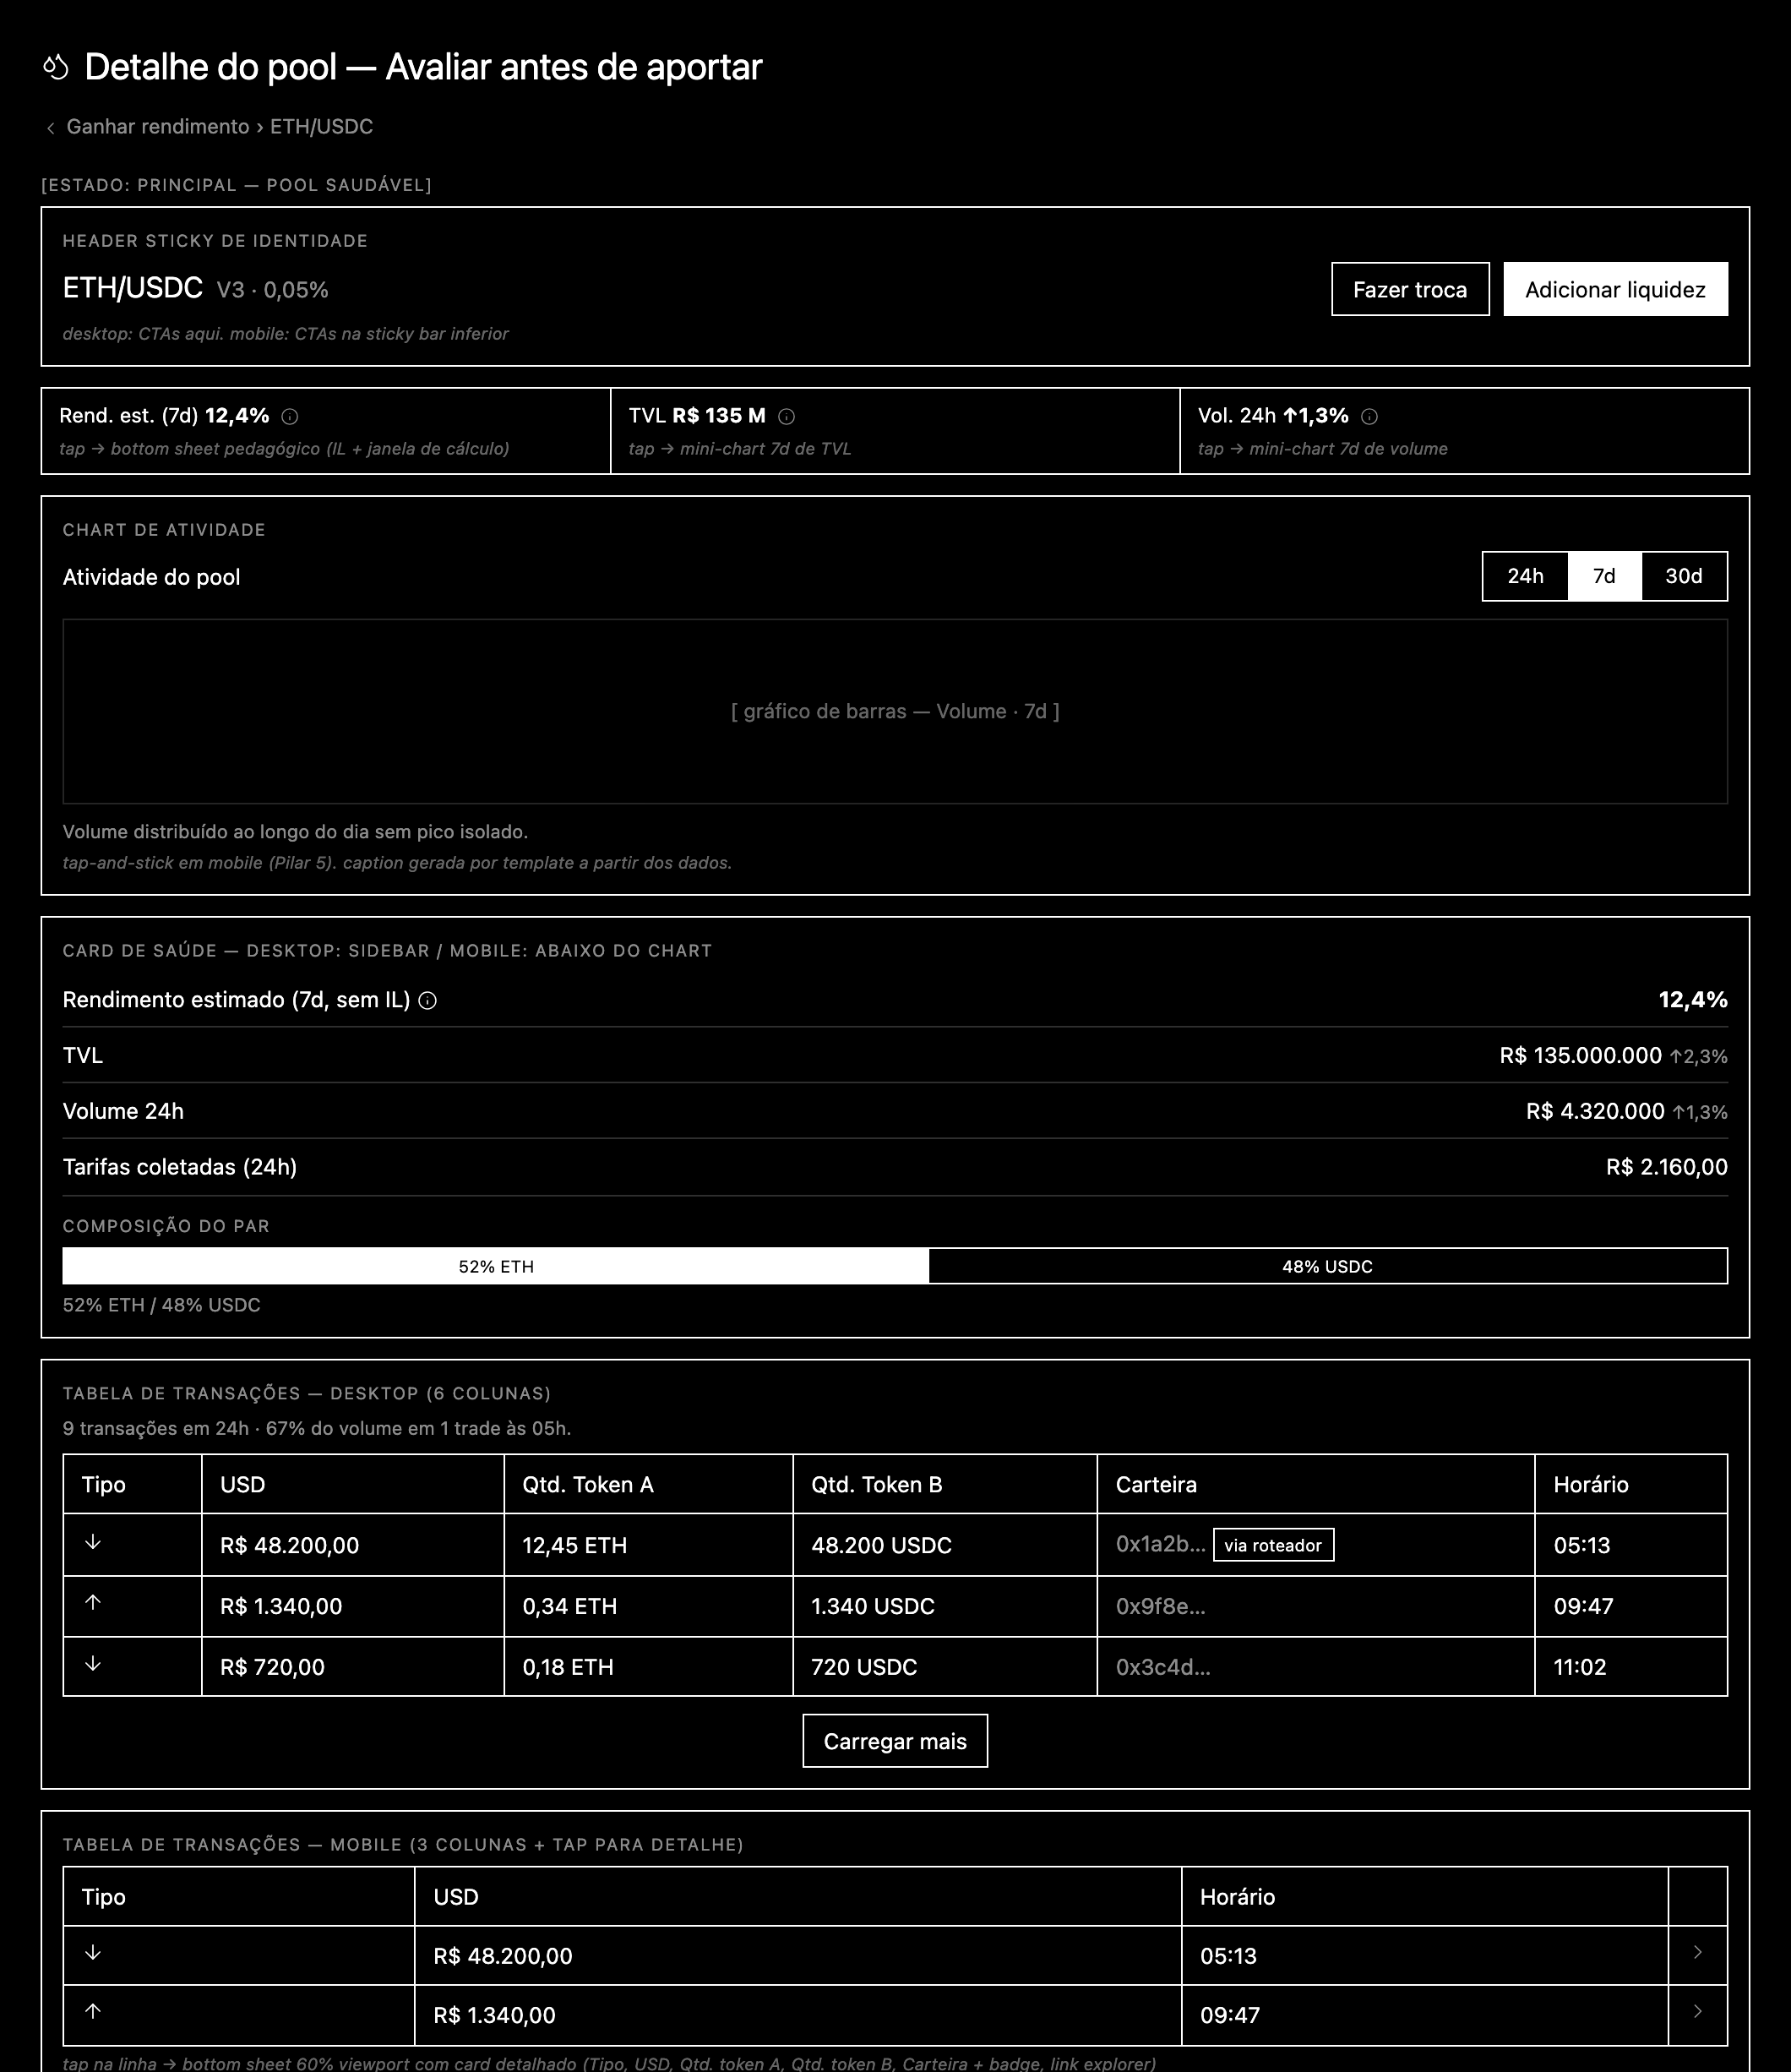The image size is (1791, 2072).
Task: Click wallet address 0x1a2b...
Action: (x=1160, y=1544)
